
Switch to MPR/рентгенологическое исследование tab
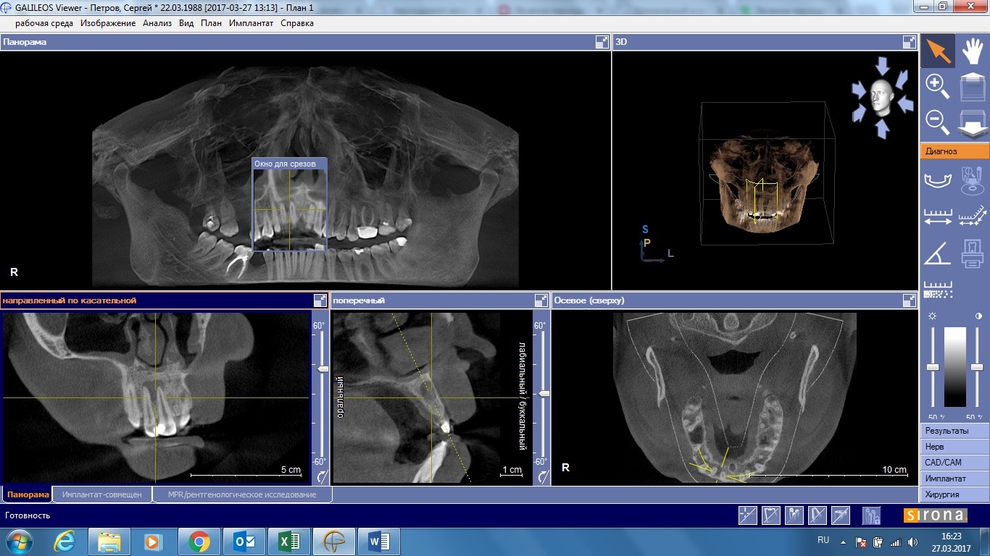242,494
